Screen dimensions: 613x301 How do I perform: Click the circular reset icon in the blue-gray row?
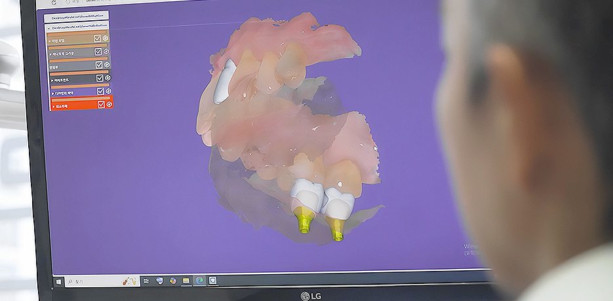click(x=107, y=64)
